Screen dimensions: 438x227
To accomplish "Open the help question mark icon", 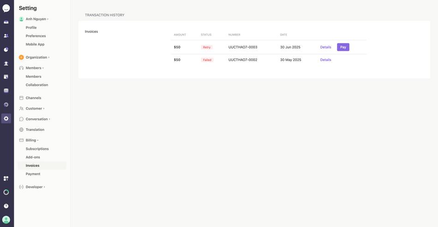I will [6, 206].
